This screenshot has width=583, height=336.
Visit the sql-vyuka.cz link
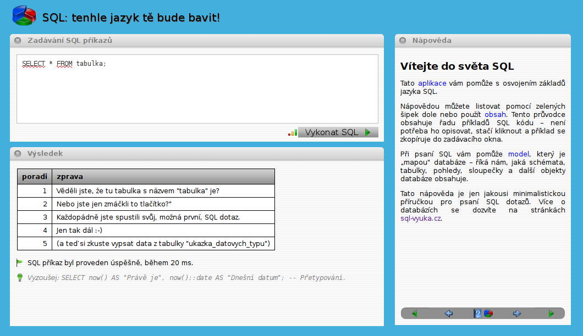tap(421, 218)
